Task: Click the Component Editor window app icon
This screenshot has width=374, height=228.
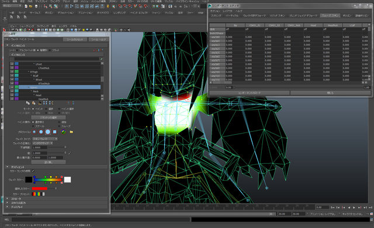Action: (210, 5)
